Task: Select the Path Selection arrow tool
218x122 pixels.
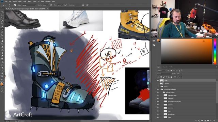Action: [2, 68]
